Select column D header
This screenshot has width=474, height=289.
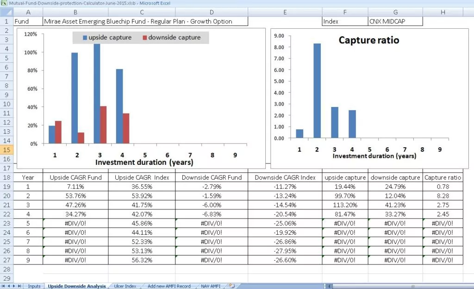coord(212,12)
